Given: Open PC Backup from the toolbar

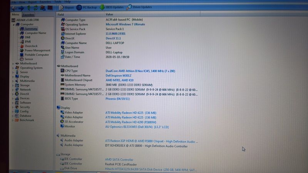Looking at the screenshot, I should [x=87, y=7].
